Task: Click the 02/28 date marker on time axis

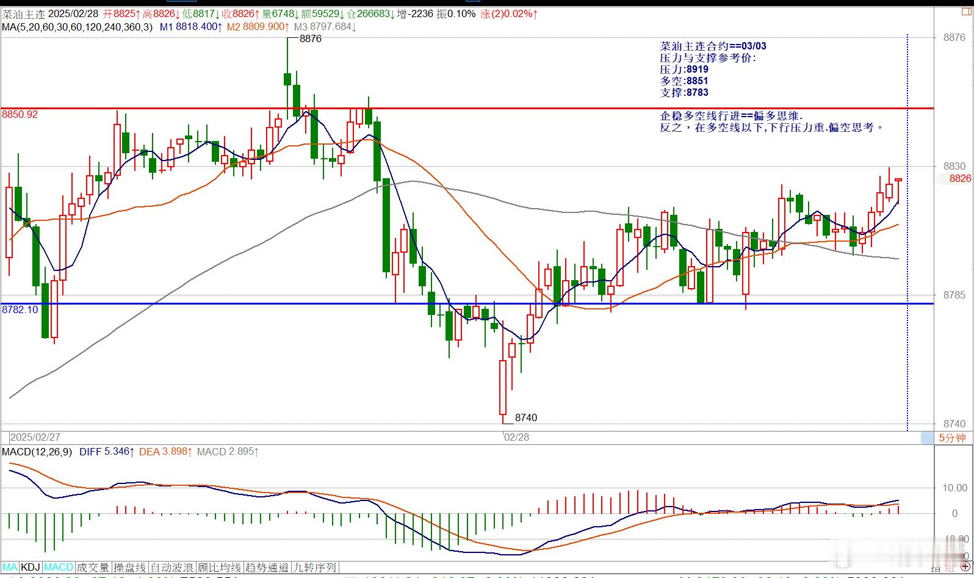Action: coord(516,438)
